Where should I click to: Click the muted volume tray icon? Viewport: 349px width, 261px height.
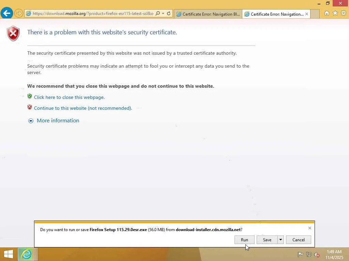[x=317, y=254]
